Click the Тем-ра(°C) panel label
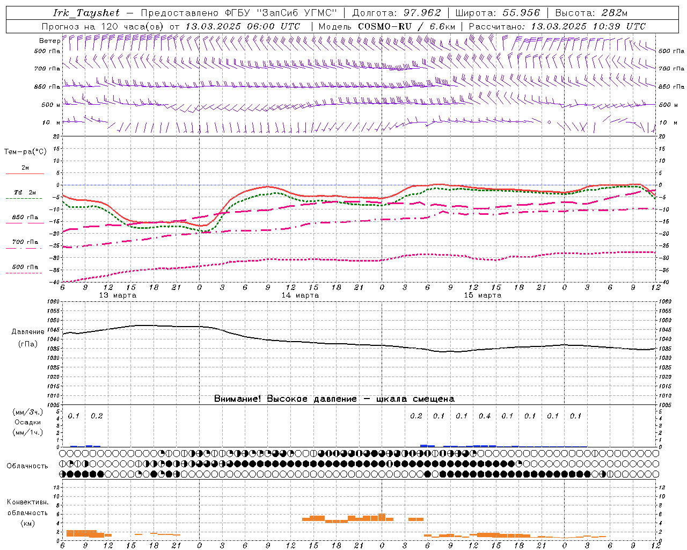The width and height of the screenshot is (687, 550). pos(25,152)
